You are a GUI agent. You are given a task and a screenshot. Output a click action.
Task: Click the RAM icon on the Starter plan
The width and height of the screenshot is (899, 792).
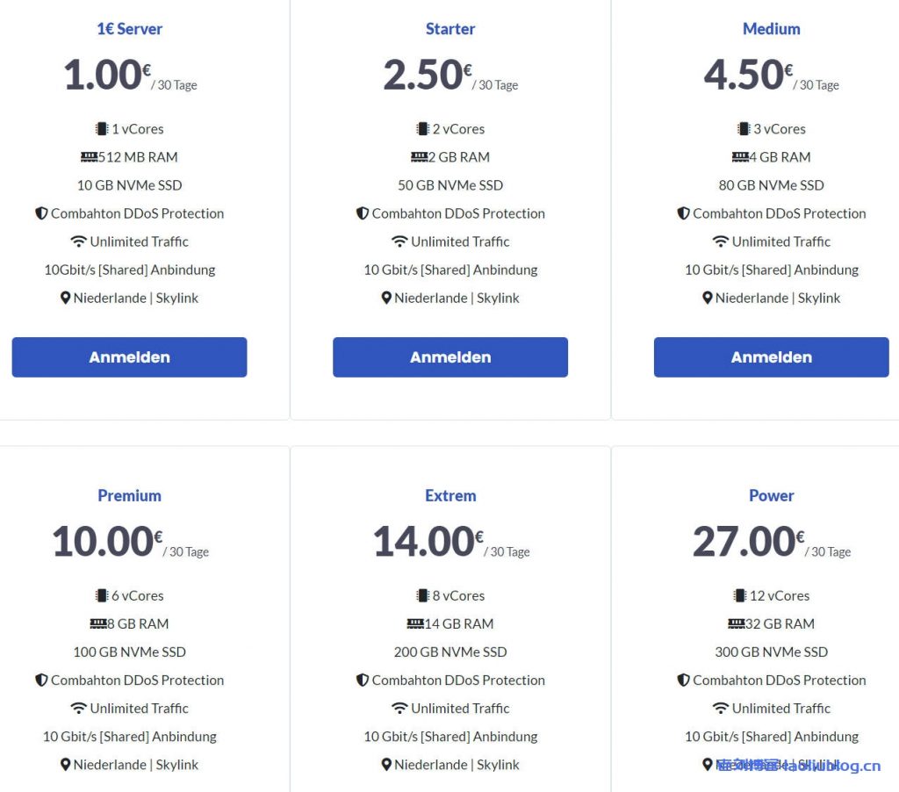(418, 156)
